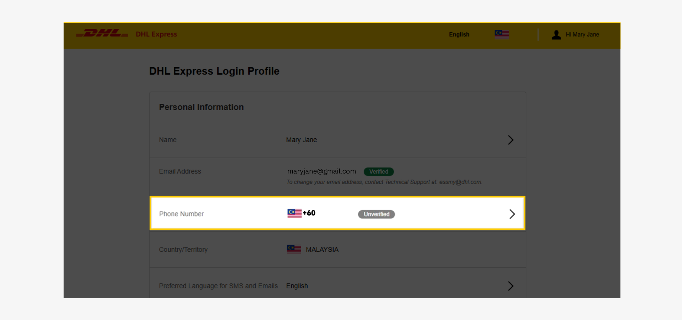
Task: Click the DHL Express header link
Action: tap(156, 34)
